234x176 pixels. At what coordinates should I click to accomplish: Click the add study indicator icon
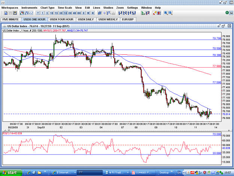click(143, 13)
